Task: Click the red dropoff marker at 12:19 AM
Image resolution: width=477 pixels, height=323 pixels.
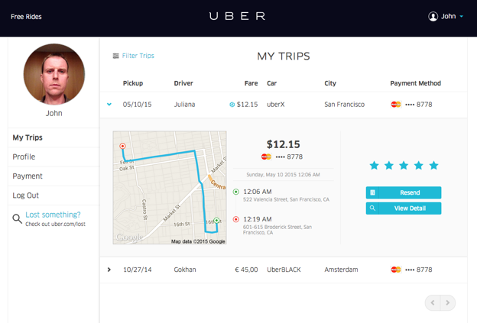Action: [236, 220]
